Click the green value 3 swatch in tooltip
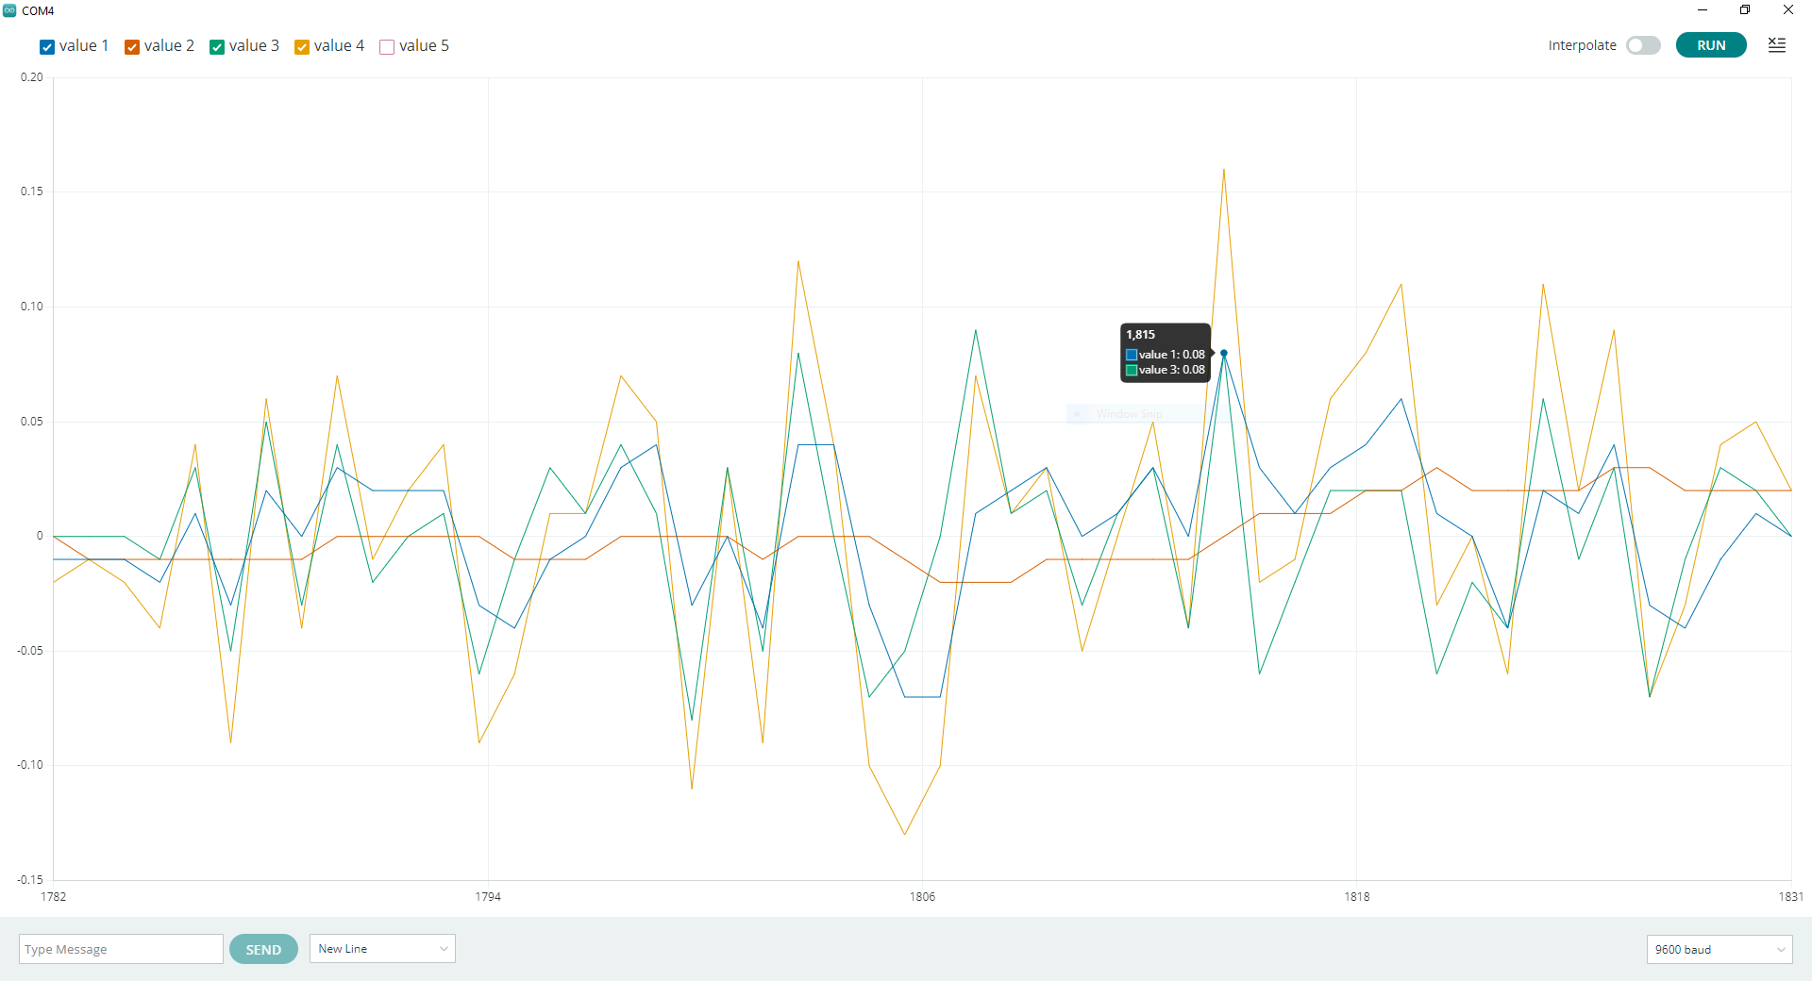The height and width of the screenshot is (981, 1812). coord(1132,370)
